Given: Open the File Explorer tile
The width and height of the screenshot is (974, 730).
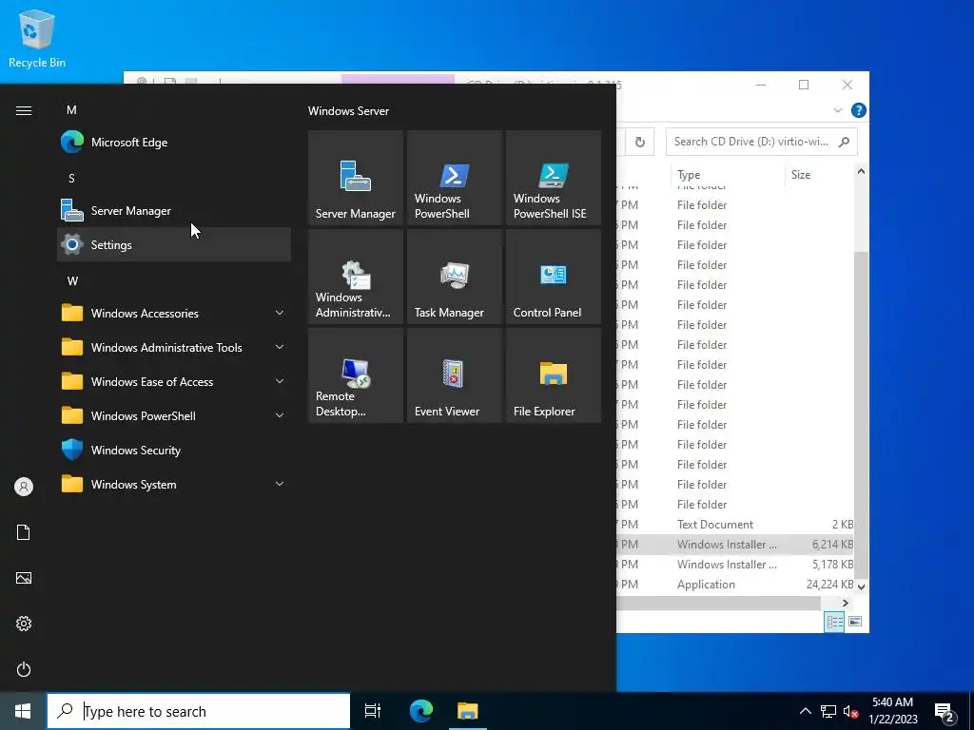Looking at the screenshot, I should point(554,375).
